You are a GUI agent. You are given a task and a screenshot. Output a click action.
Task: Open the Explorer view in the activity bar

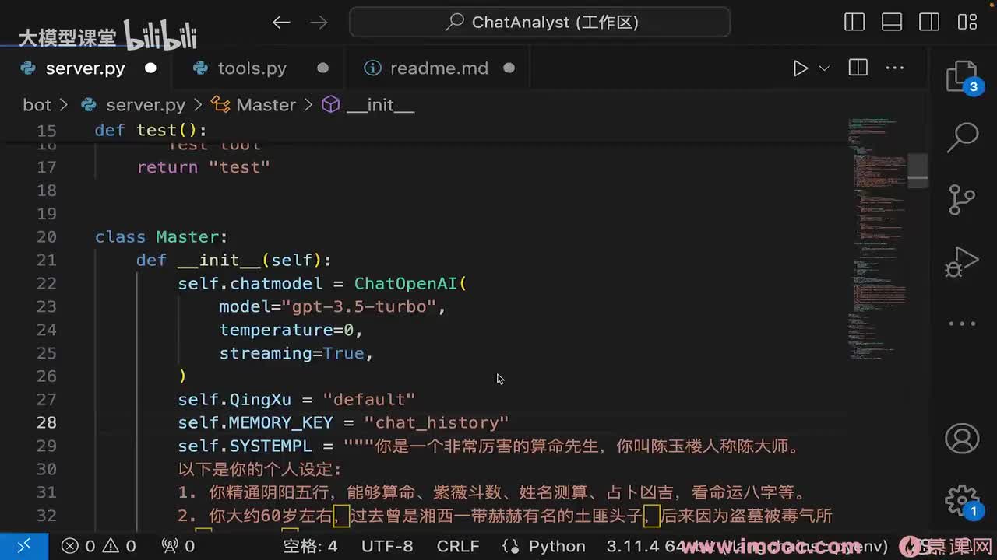[962, 77]
